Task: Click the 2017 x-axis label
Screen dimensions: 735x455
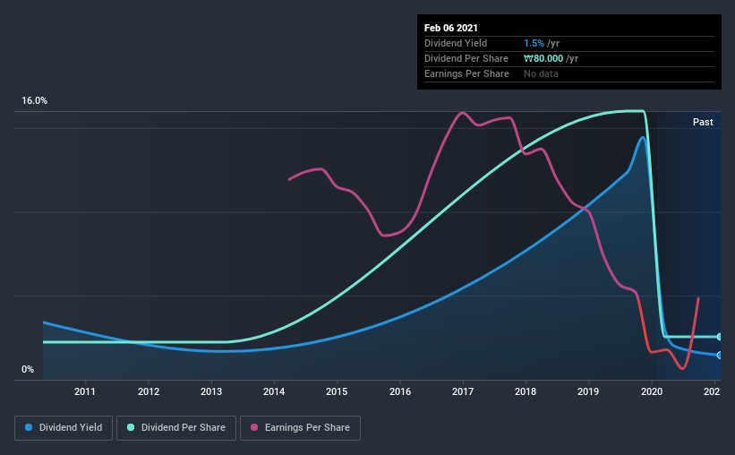Action: (463, 391)
